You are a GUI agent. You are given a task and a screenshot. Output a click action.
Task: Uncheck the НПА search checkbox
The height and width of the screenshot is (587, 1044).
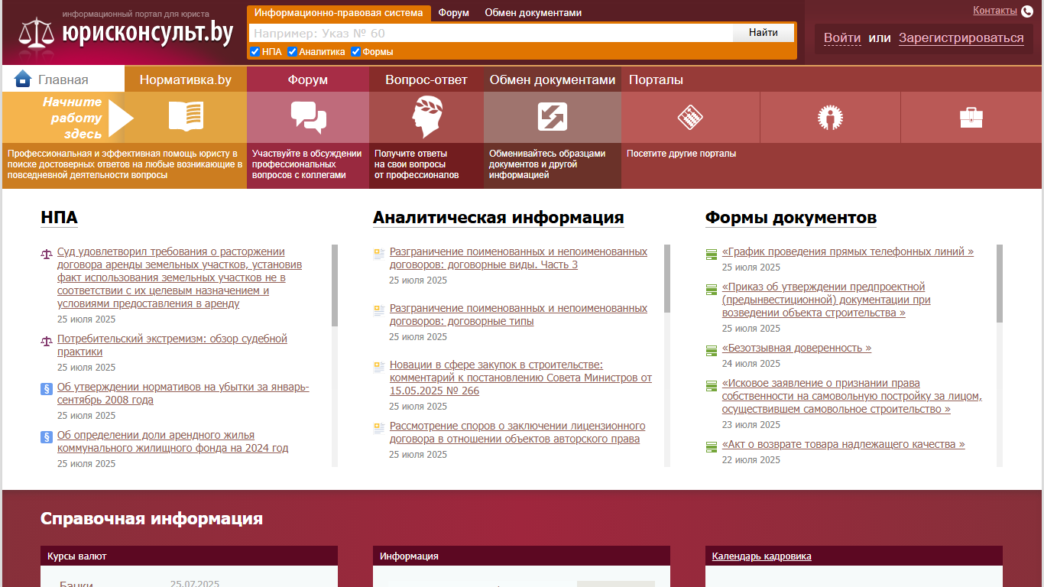pos(255,52)
